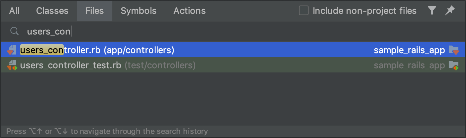Screen dimensions: 466x138
Task: Click sample_rails_app label on the highlighted row
Action: pos(409,50)
